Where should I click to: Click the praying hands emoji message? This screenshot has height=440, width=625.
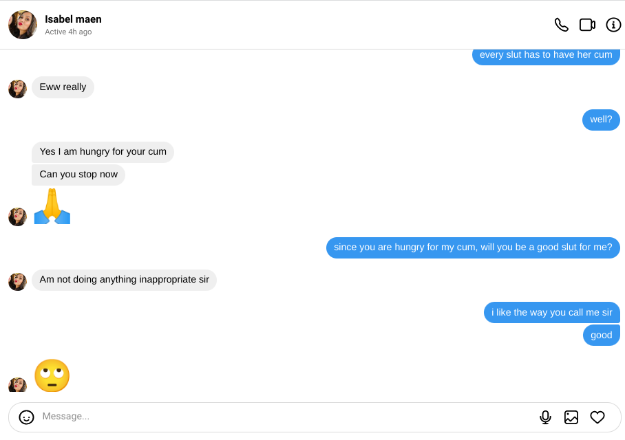52,206
